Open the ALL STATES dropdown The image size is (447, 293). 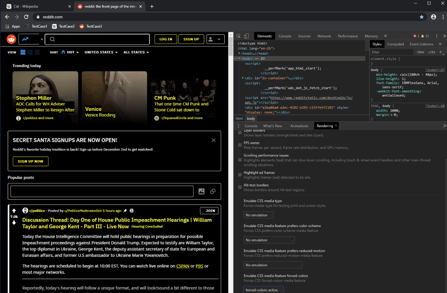pyautogui.click(x=136, y=52)
